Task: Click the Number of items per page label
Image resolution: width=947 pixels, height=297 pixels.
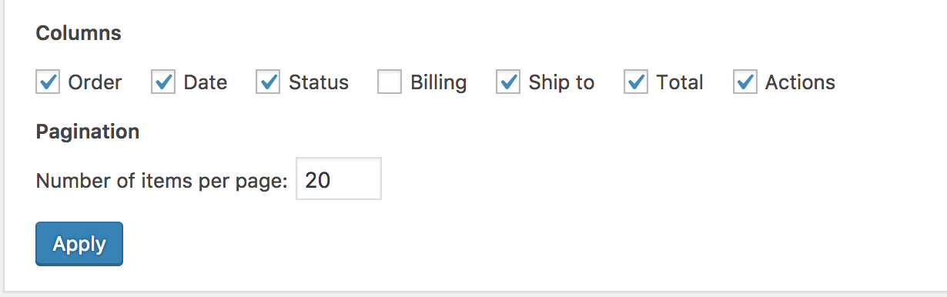Action: 162,181
